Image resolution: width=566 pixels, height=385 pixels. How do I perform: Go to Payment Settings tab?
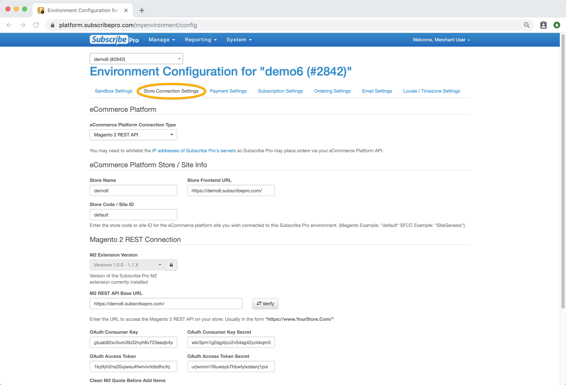[x=228, y=91]
